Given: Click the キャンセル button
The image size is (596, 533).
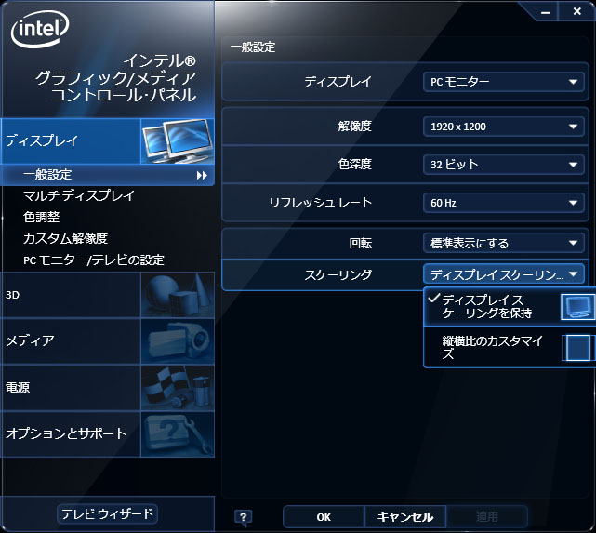Looking at the screenshot, I should tap(405, 517).
